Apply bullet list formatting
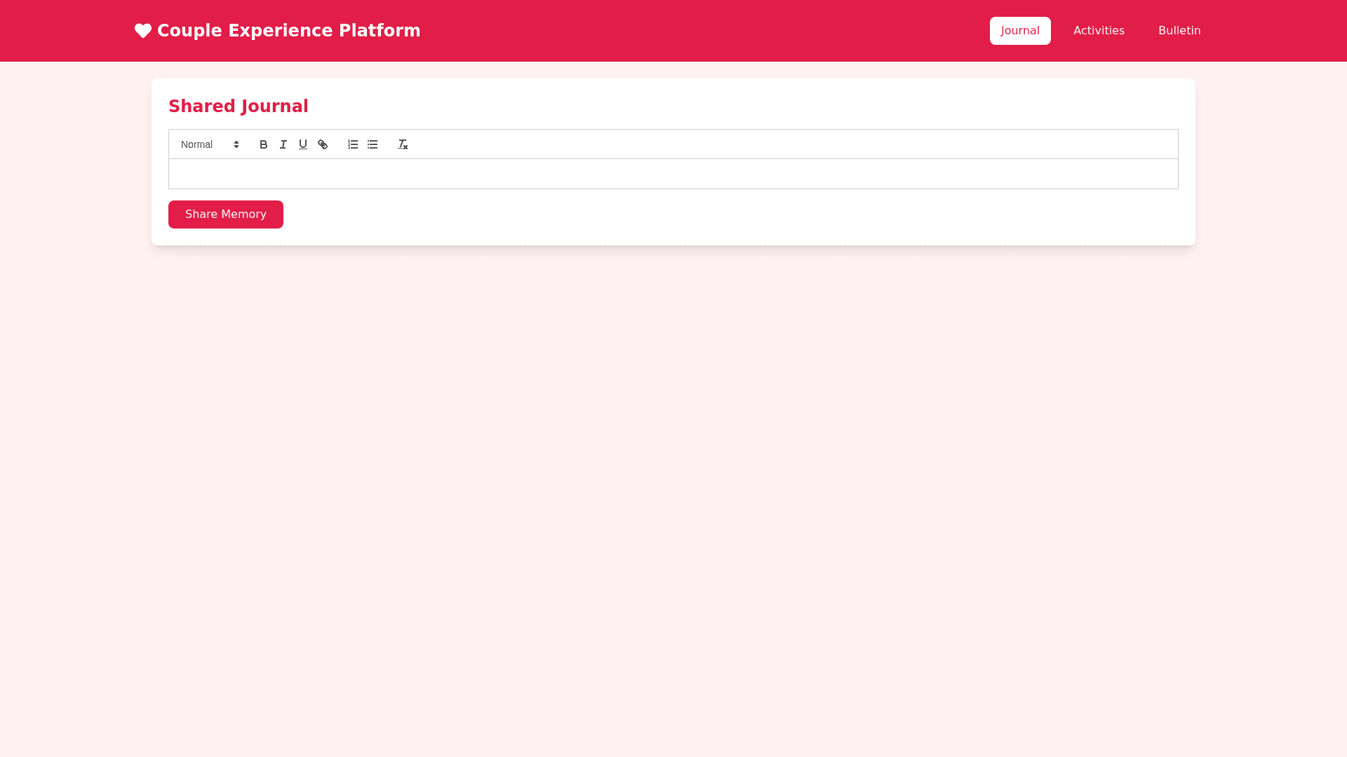The width and height of the screenshot is (1347, 757). coord(373,144)
